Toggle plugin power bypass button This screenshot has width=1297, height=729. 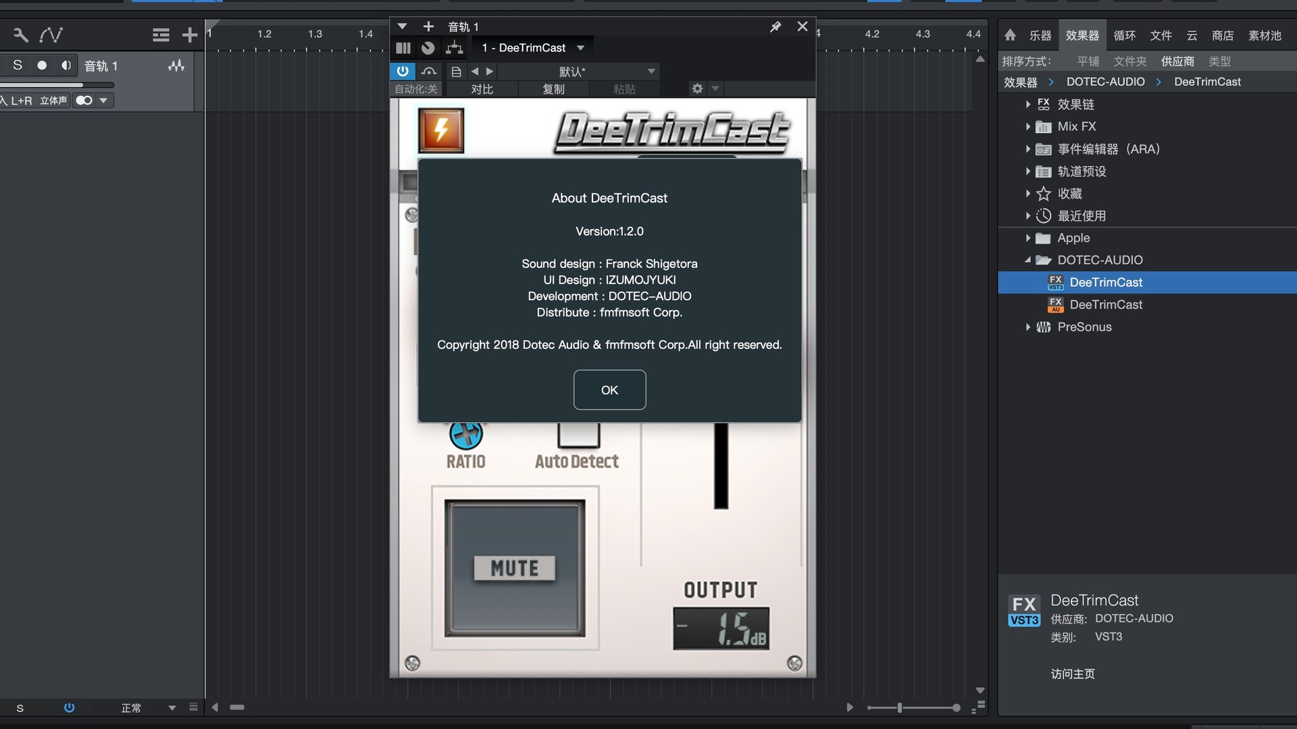(x=403, y=71)
